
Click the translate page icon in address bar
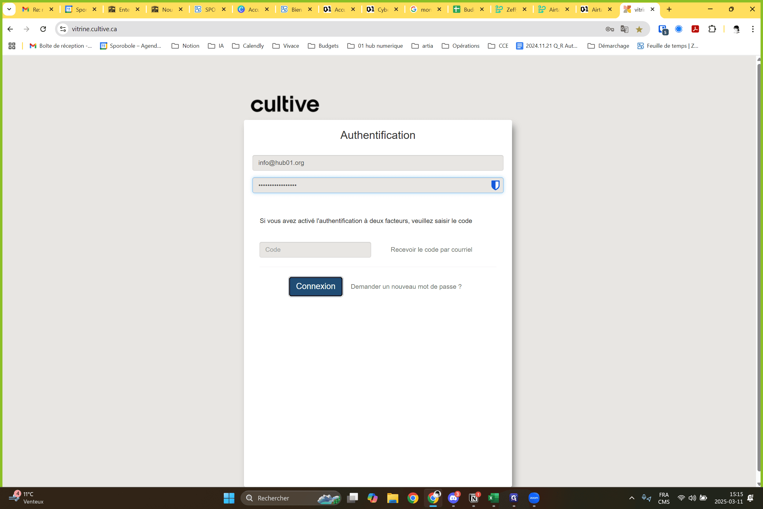(x=624, y=29)
